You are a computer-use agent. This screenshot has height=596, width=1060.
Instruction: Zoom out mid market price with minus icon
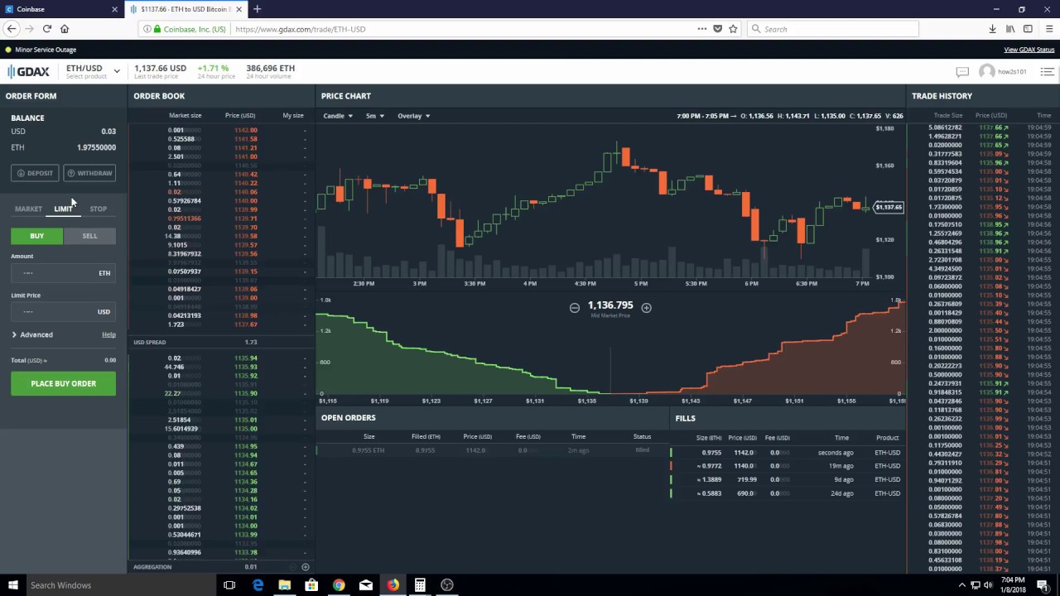click(574, 308)
